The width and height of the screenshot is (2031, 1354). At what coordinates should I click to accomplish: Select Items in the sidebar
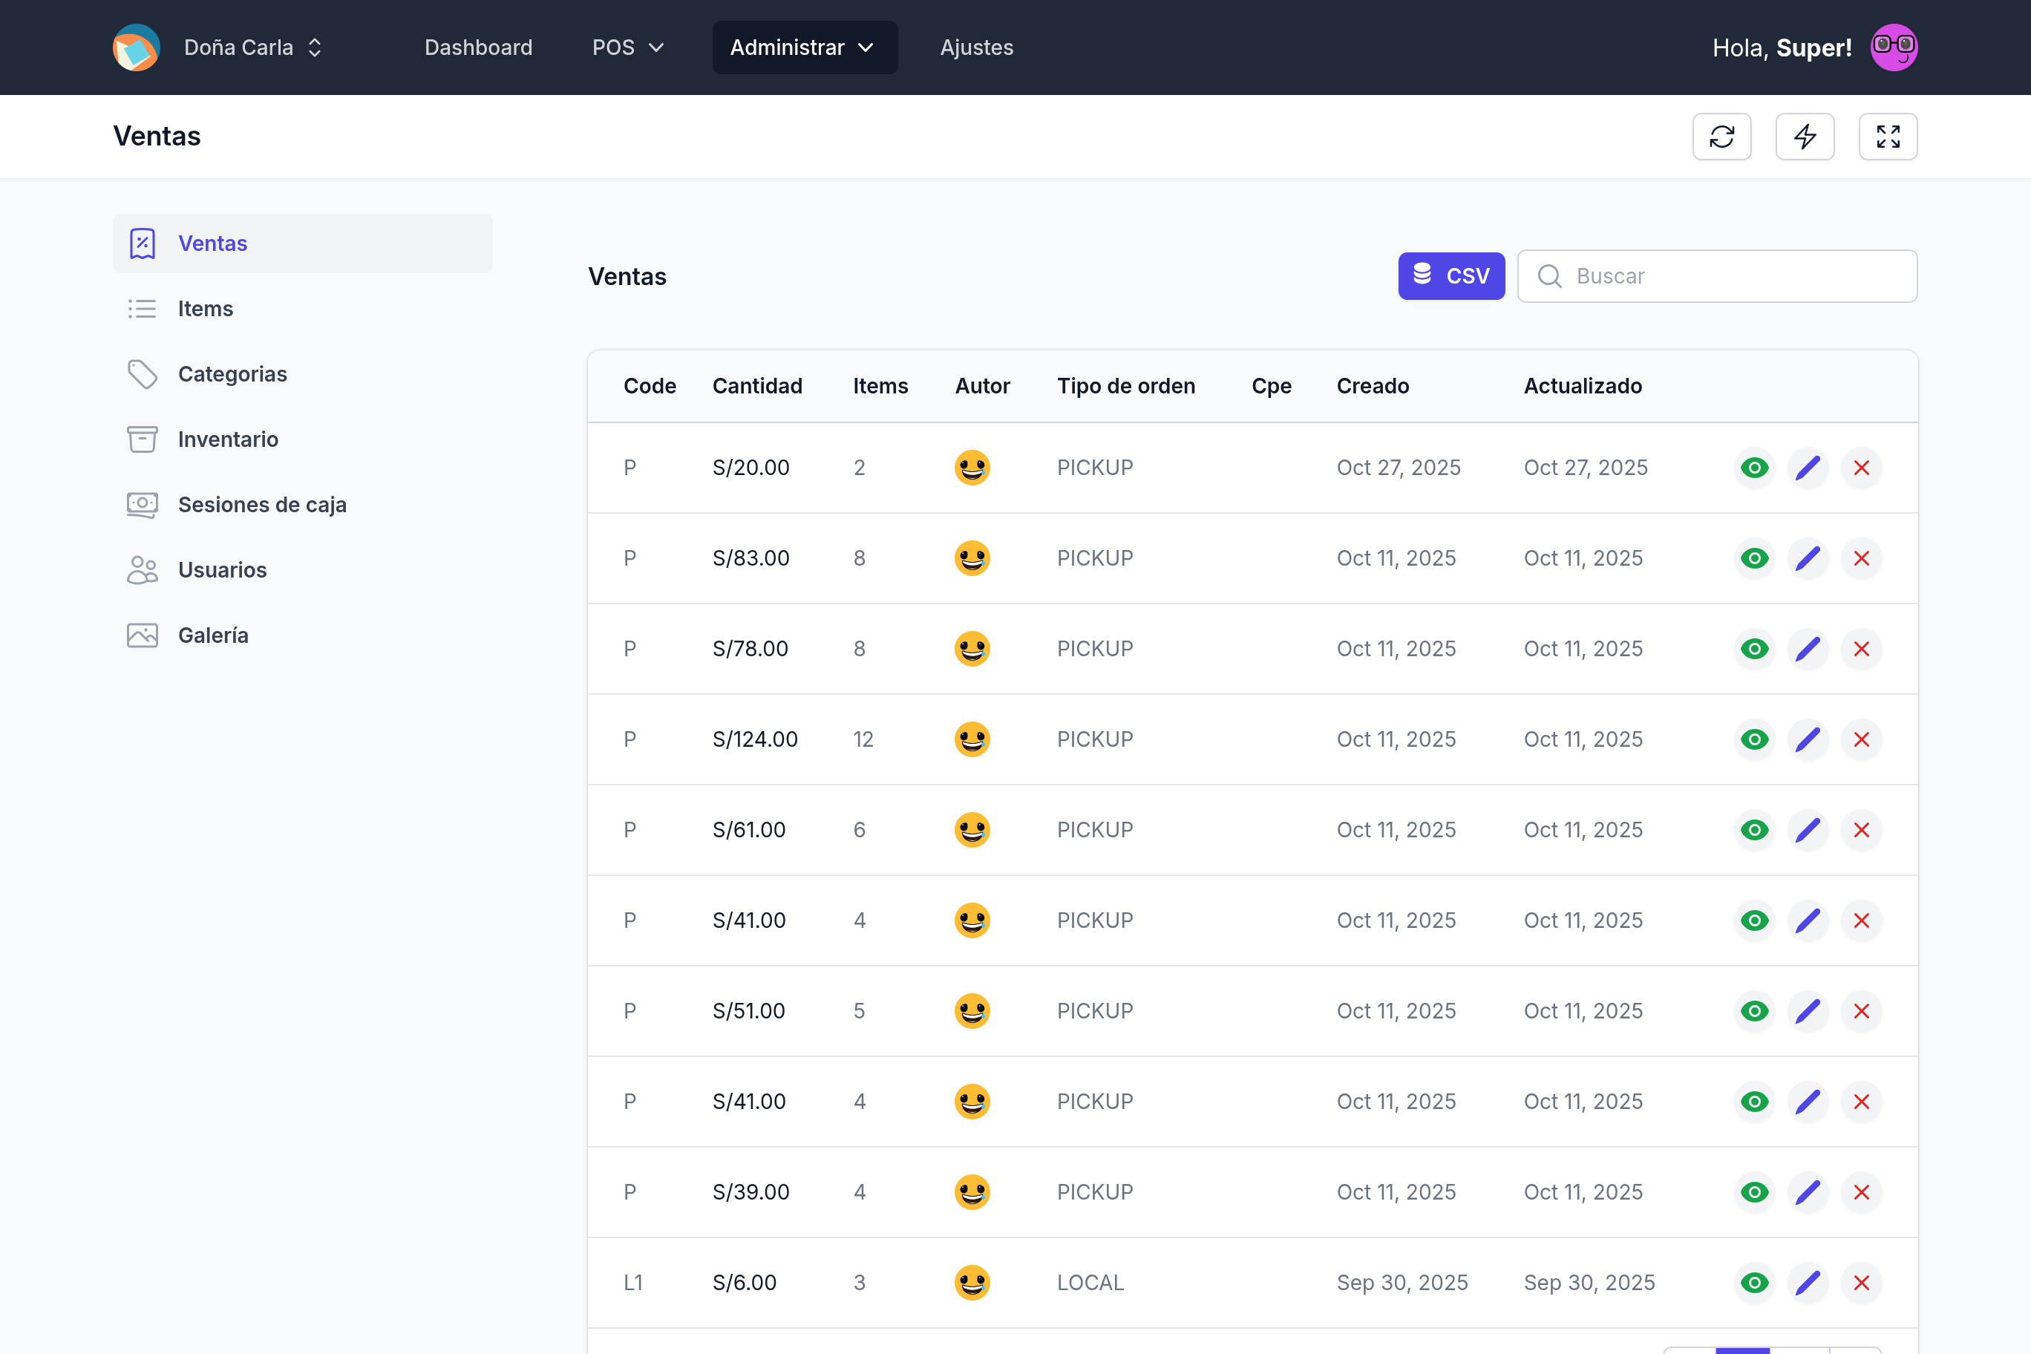point(303,309)
